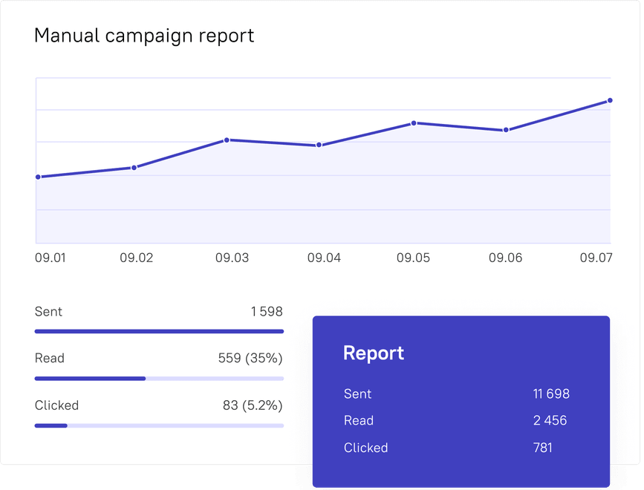Screen dimensions: 644x490
Task: Click the 'Manual campaign report' heading
Action: 144,36
